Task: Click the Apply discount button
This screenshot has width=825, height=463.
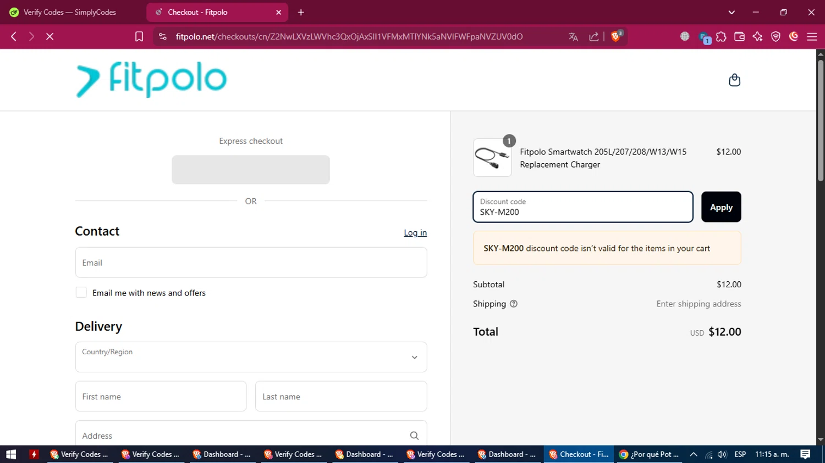Action: [721, 207]
